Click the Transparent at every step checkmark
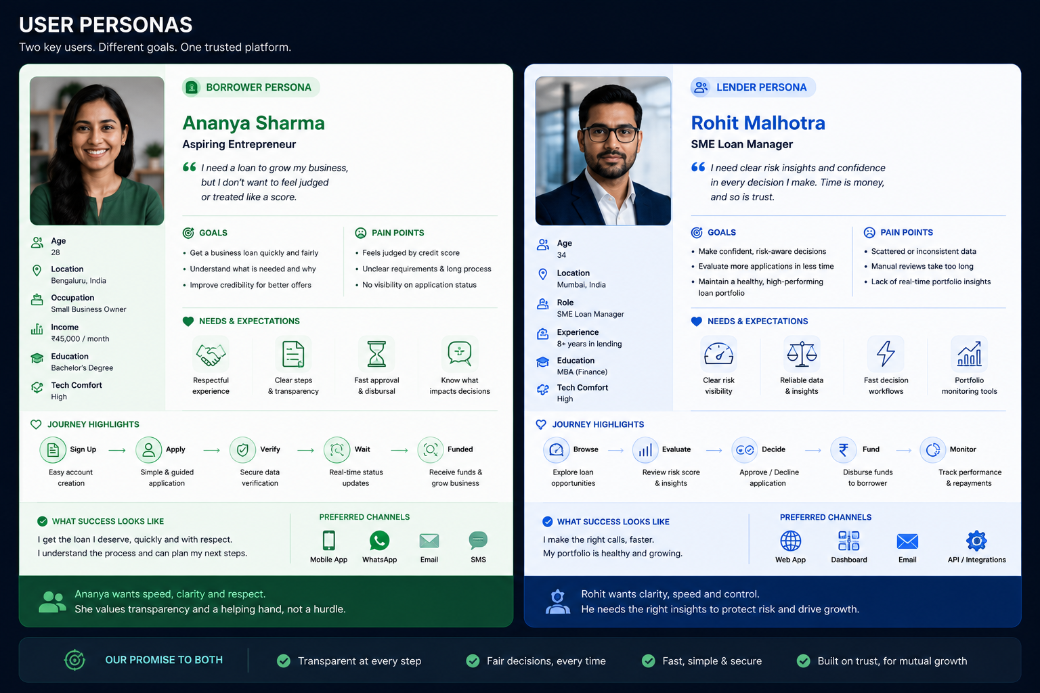The width and height of the screenshot is (1040, 693). [284, 661]
